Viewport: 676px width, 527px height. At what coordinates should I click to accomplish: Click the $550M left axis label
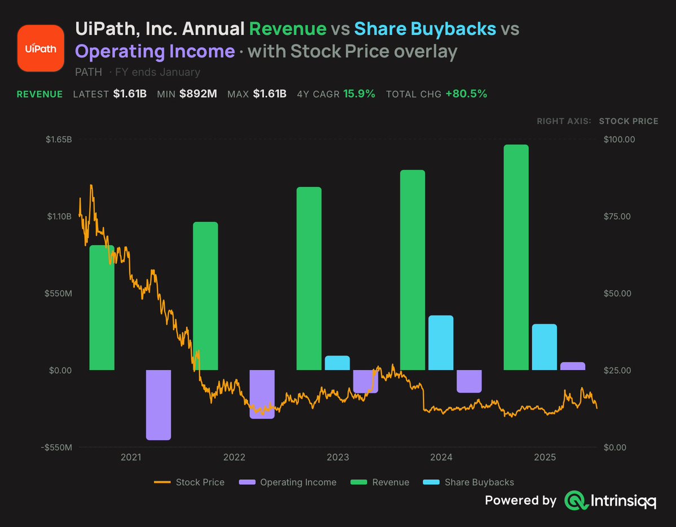[58, 294]
